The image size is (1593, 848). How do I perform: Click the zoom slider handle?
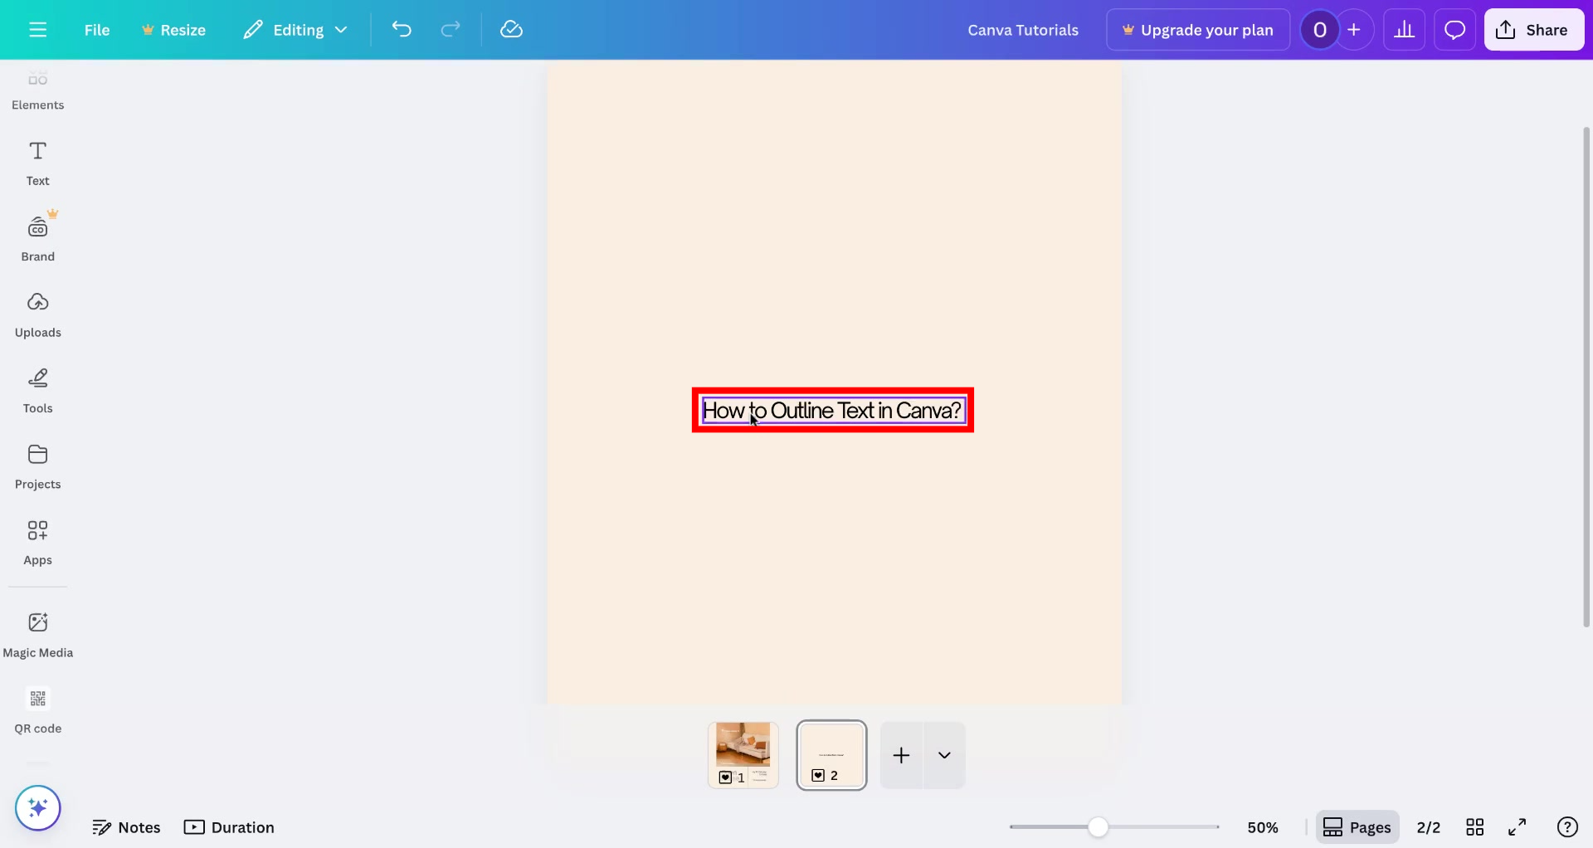click(x=1098, y=827)
